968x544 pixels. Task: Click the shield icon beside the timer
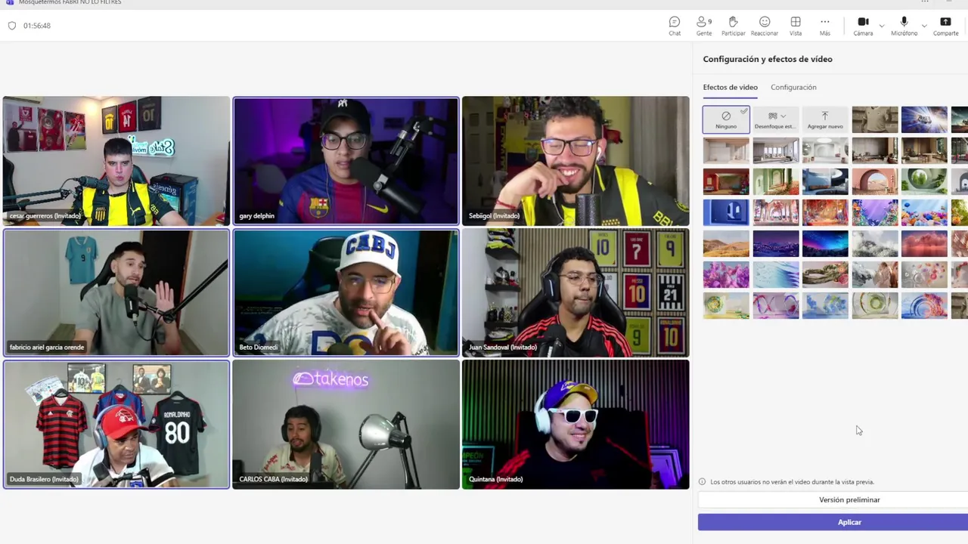[12, 26]
